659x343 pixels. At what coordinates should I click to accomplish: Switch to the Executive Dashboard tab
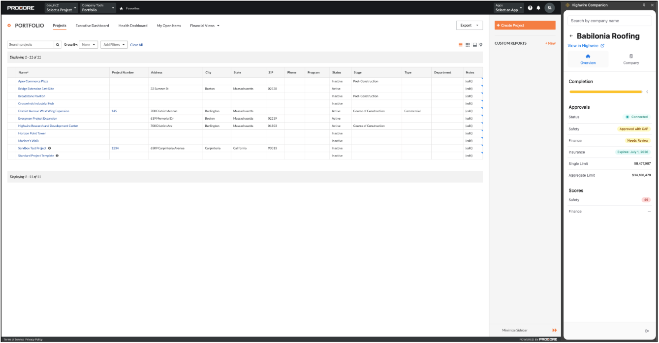[x=92, y=26]
